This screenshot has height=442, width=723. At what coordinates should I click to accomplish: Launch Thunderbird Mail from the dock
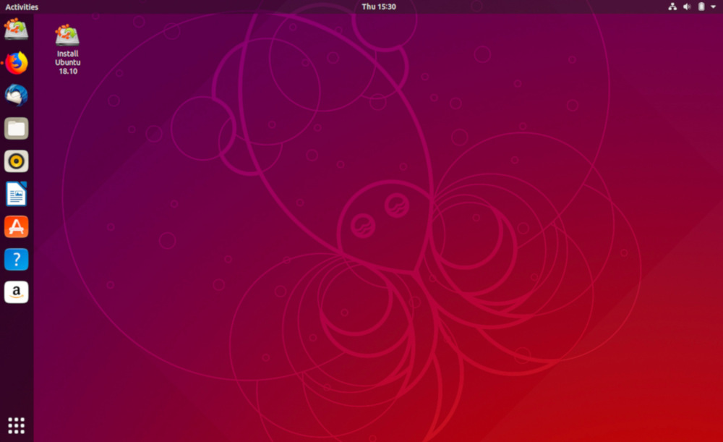coord(17,95)
